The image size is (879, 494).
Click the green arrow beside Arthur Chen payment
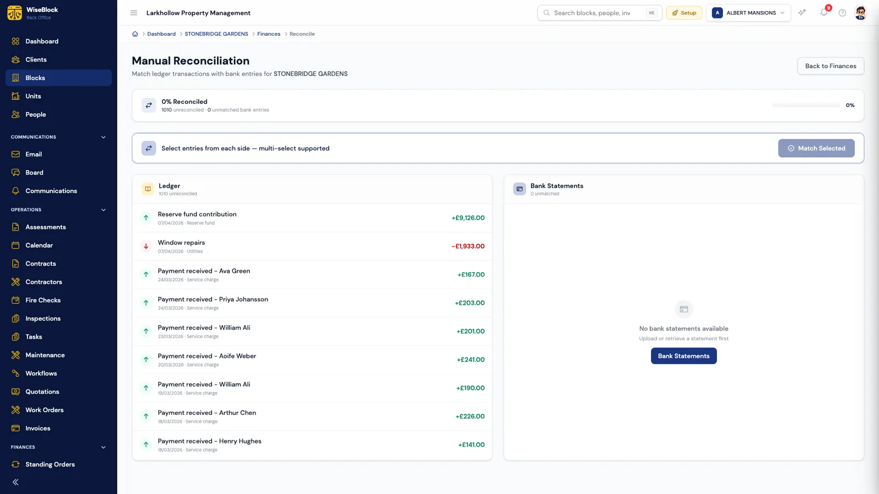tap(146, 417)
